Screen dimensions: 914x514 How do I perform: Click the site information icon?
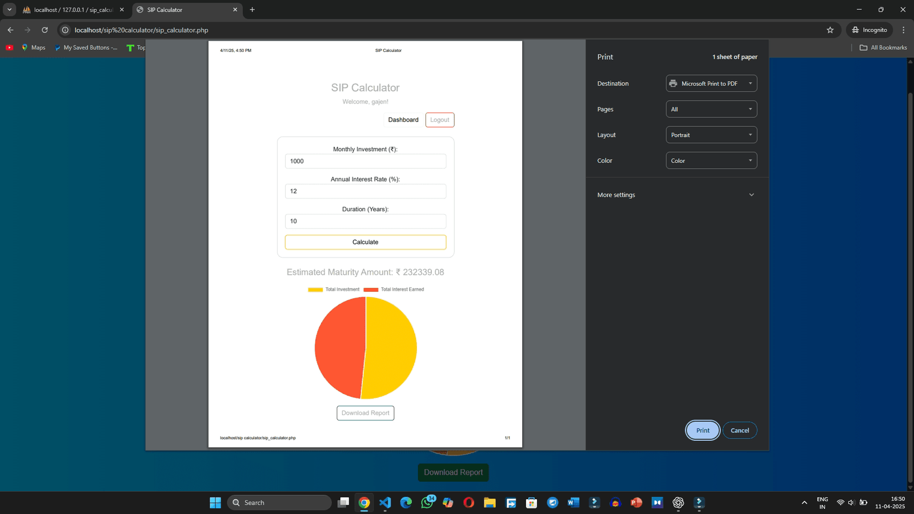coord(66,30)
